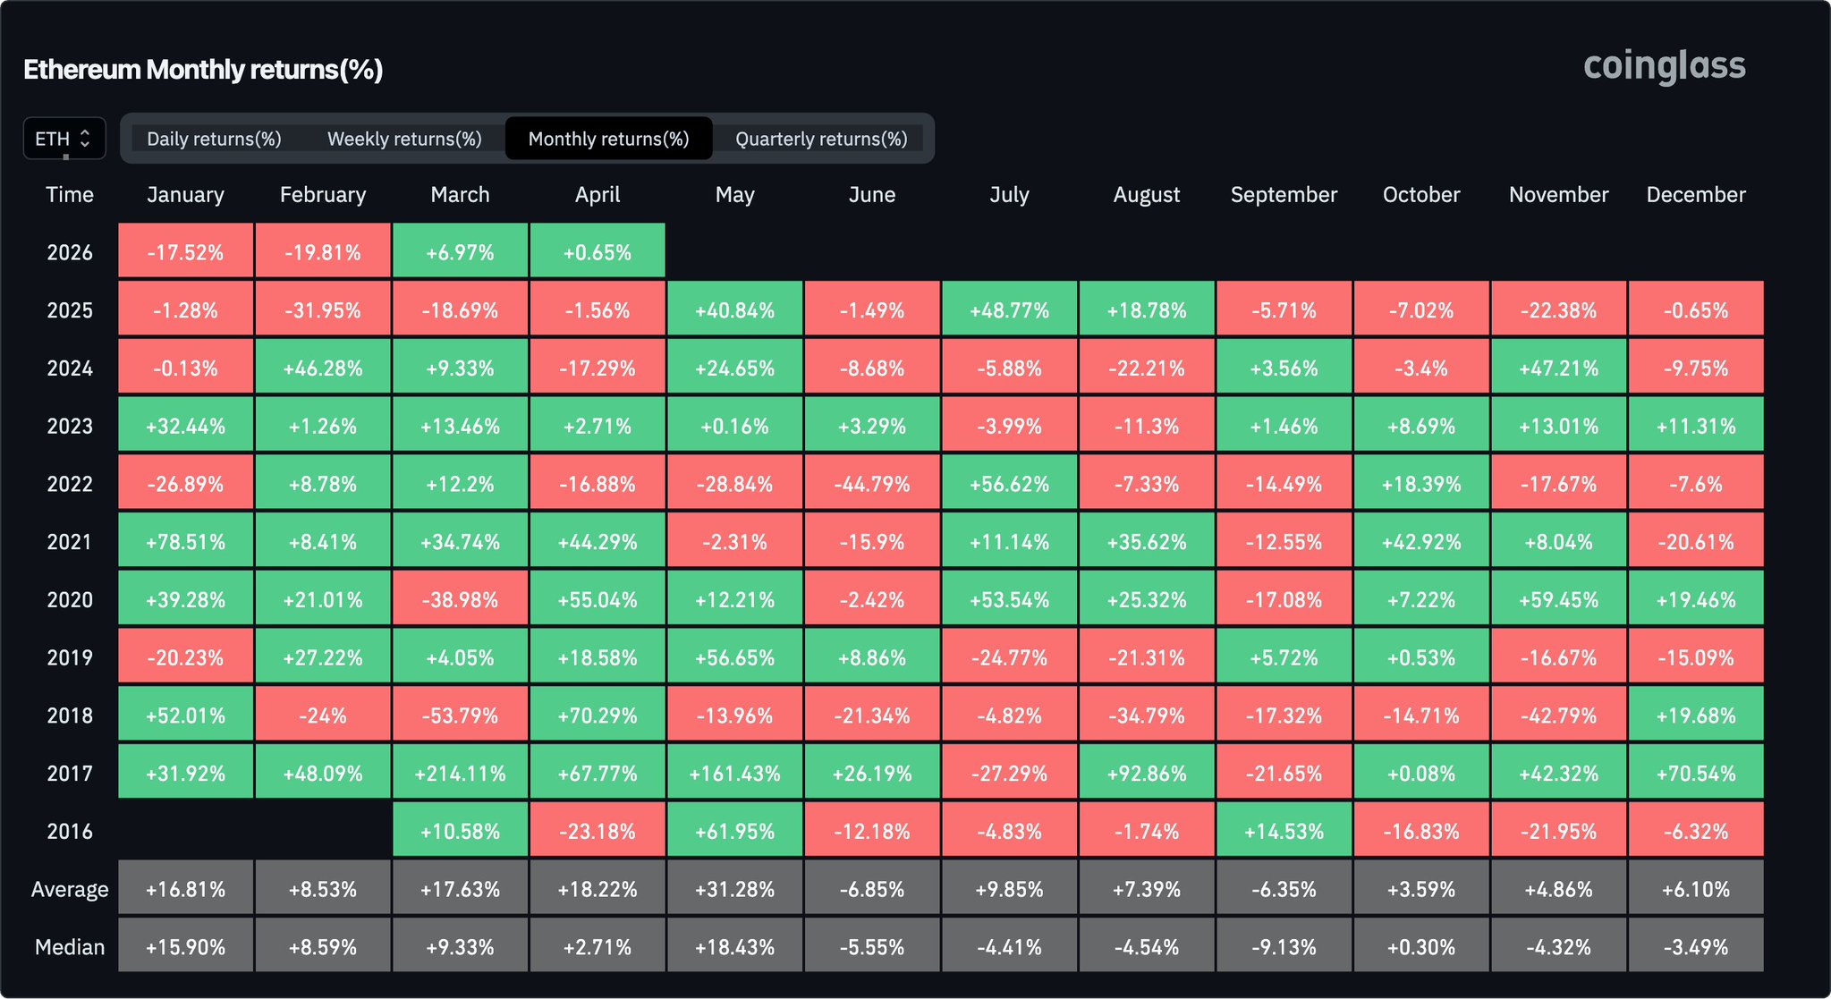
Task: Select the Monthly returns(%) tab
Action: pos(608,139)
